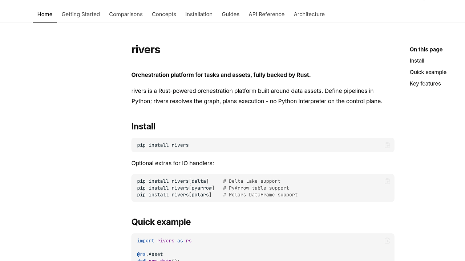Navigate to the Guides tab
The width and height of the screenshot is (465, 261).
point(230,14)
